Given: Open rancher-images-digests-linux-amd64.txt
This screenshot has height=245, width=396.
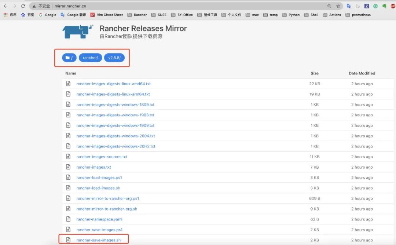Looking at the screenshot, I should [x=113, y=84].
